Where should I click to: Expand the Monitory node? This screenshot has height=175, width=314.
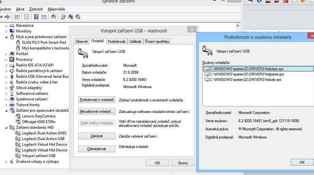(x=6, y=31)
